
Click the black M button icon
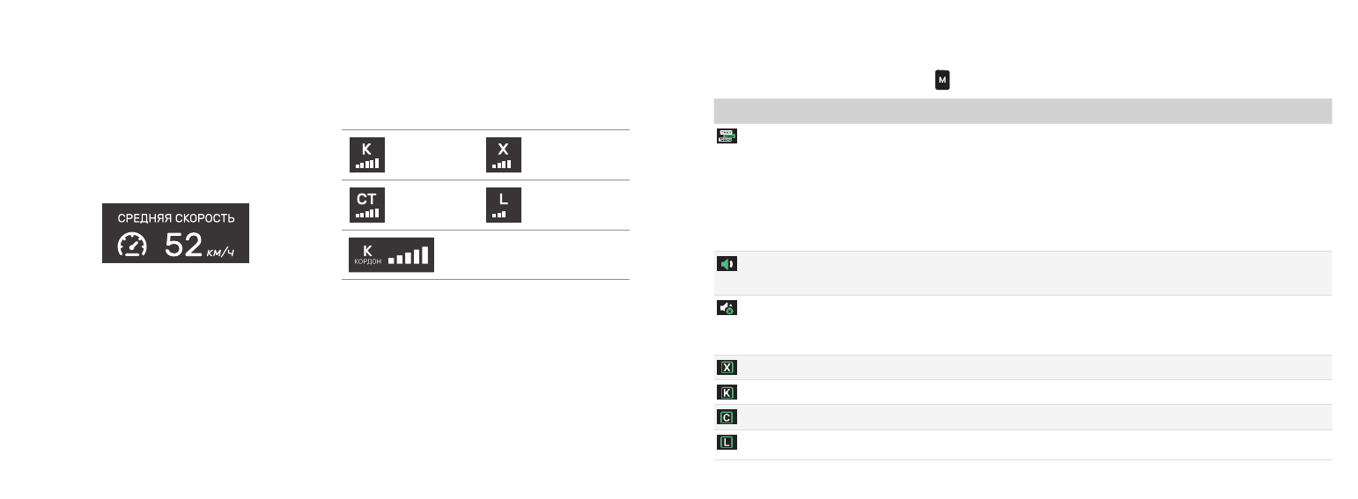coord(942,80)
